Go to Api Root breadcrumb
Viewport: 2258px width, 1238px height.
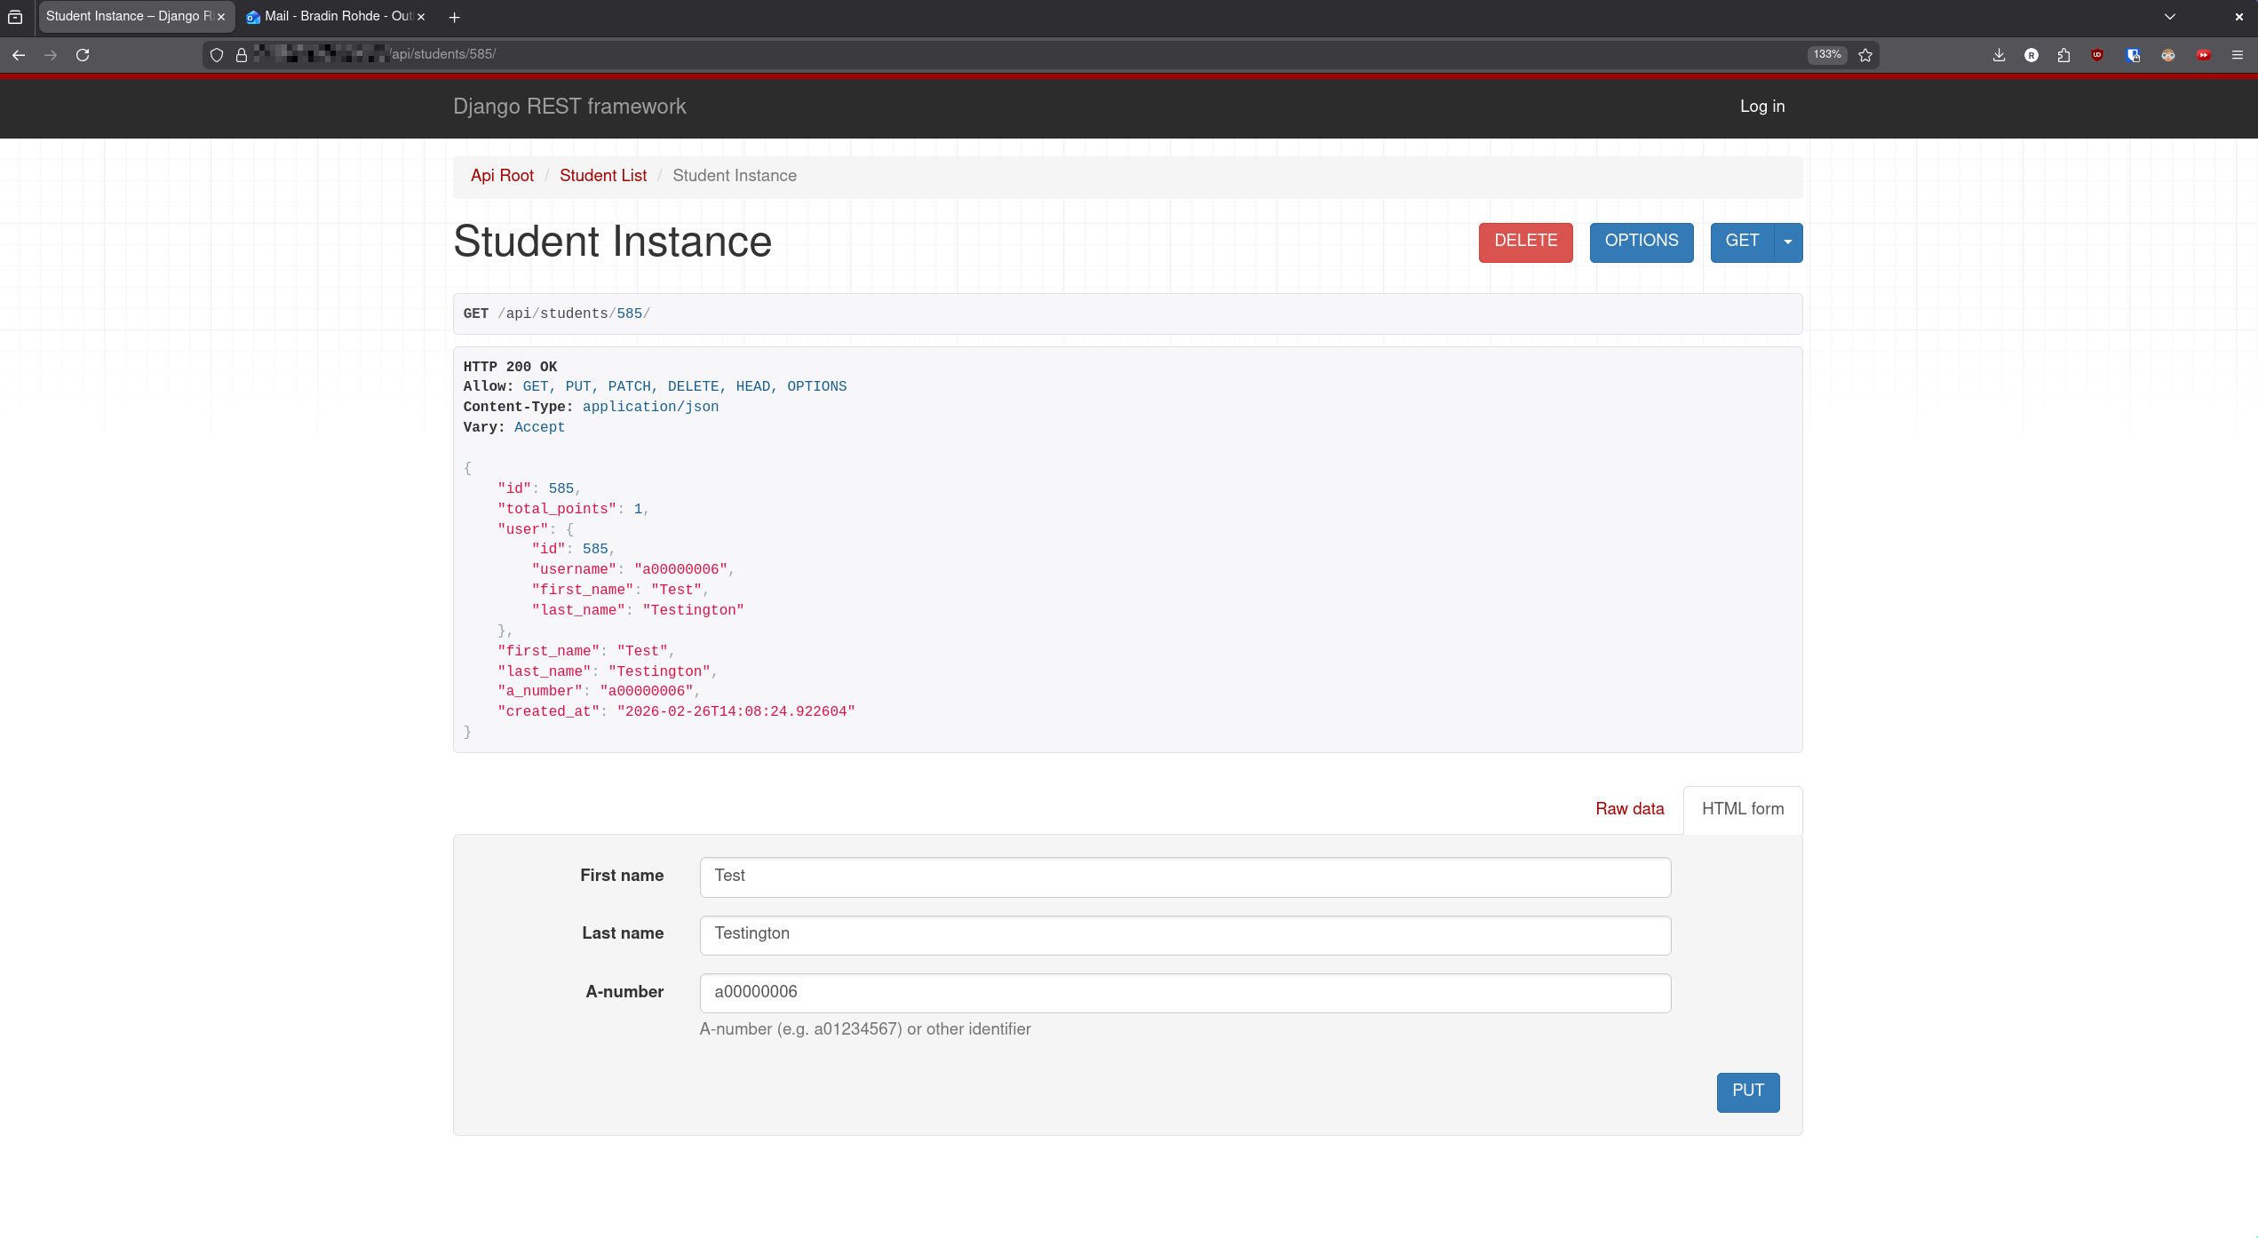[502, 176]
